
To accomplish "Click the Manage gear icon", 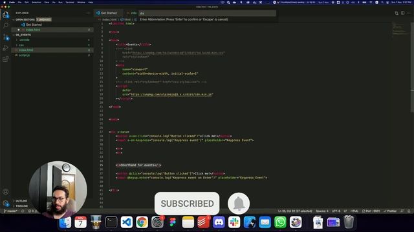I will (6, 203).
